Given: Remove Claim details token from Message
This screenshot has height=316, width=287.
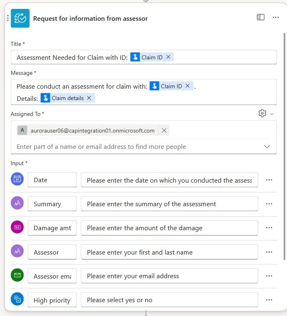Looking at the screenshot, I should click(x=89, y=98).
